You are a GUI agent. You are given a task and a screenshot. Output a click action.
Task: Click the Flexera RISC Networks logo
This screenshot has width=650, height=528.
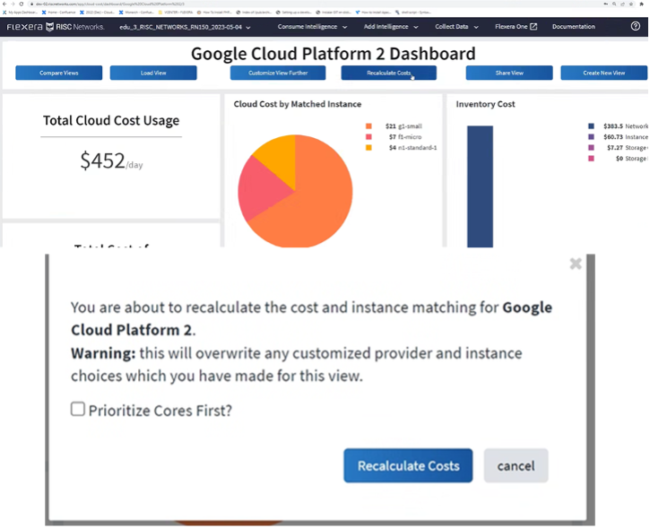tap(56, 27)
